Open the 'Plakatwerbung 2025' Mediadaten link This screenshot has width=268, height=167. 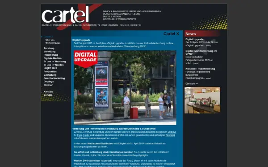pyautogui.click(x=134, y=46)
